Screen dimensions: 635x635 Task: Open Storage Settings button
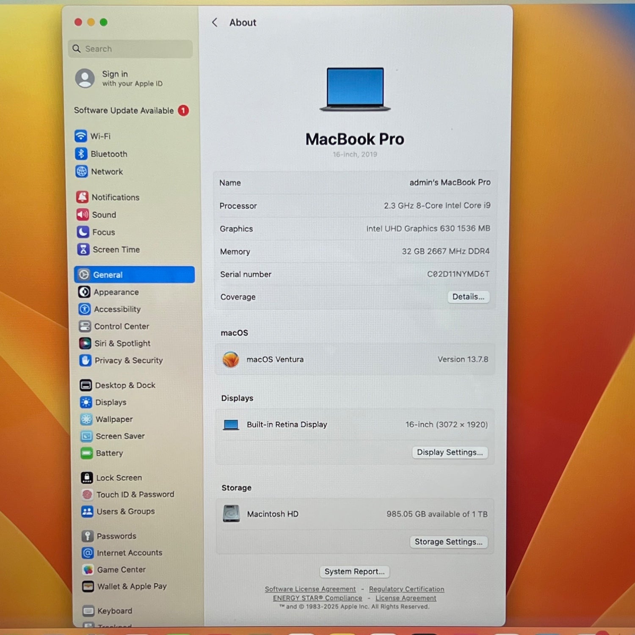(449, 542)
